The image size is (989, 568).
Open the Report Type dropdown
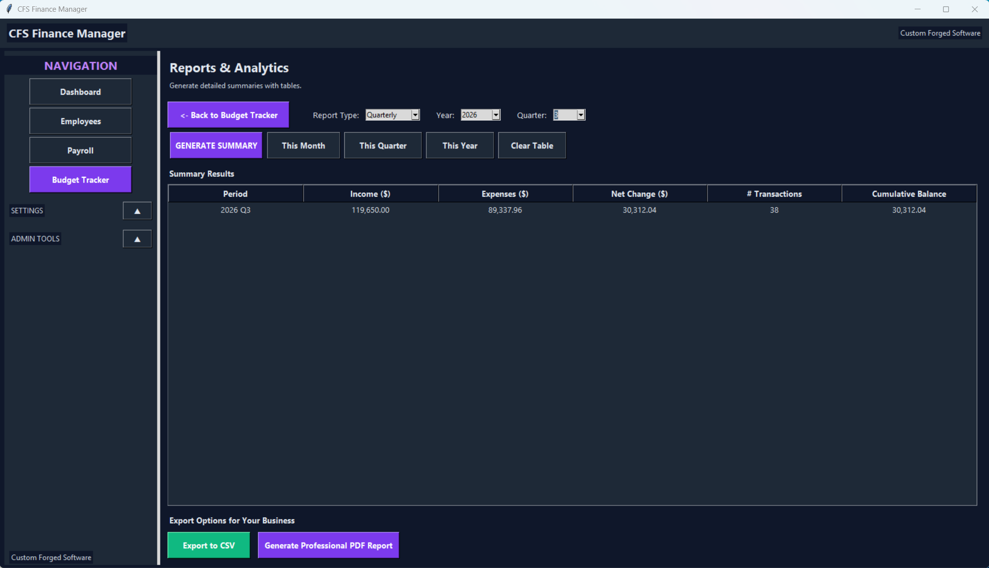tap(415, 115)
